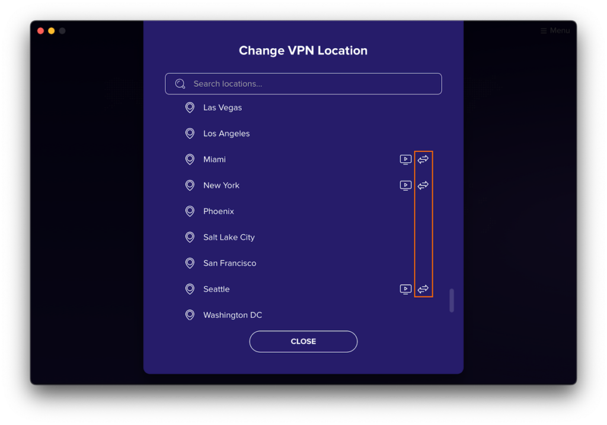
Task: Click the P2P arrows icon for Seattle
Action: tap(423, 289)
